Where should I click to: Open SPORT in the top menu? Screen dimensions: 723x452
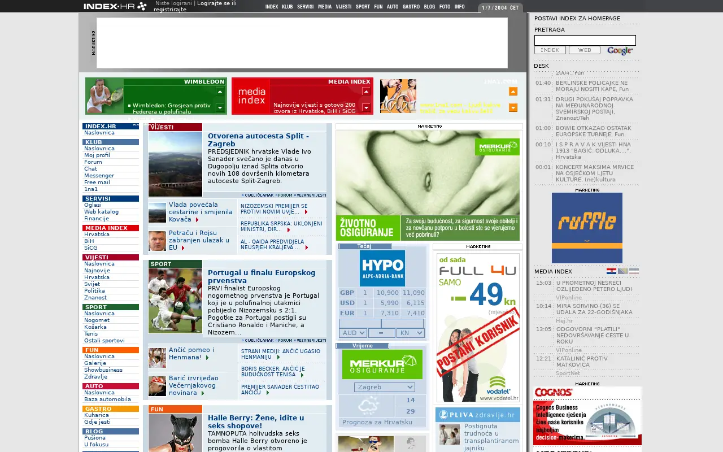(363, 7)
